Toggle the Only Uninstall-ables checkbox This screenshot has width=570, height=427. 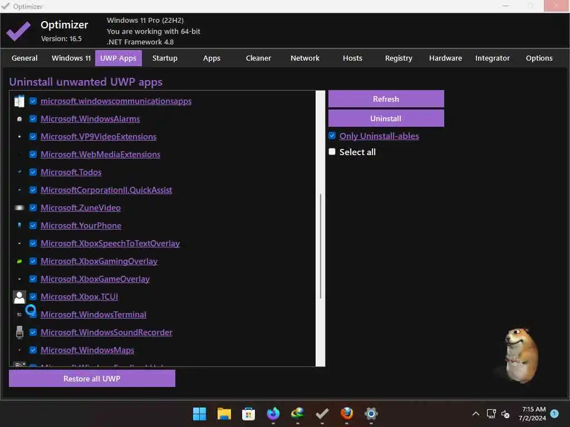(x=332, y=136)
